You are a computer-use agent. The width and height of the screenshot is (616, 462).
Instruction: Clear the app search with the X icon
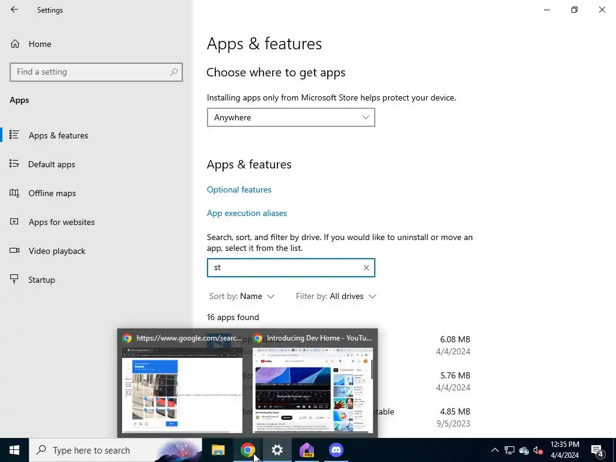pyautogui.click(x=366, y=268)
